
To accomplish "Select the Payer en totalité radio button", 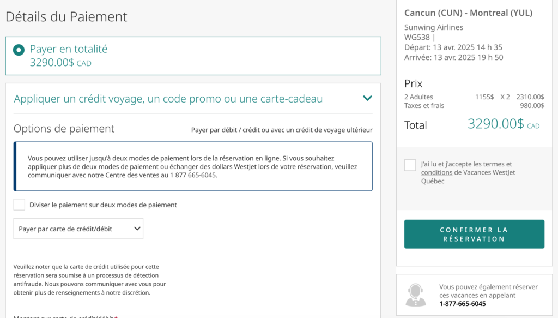I will 19,50.
